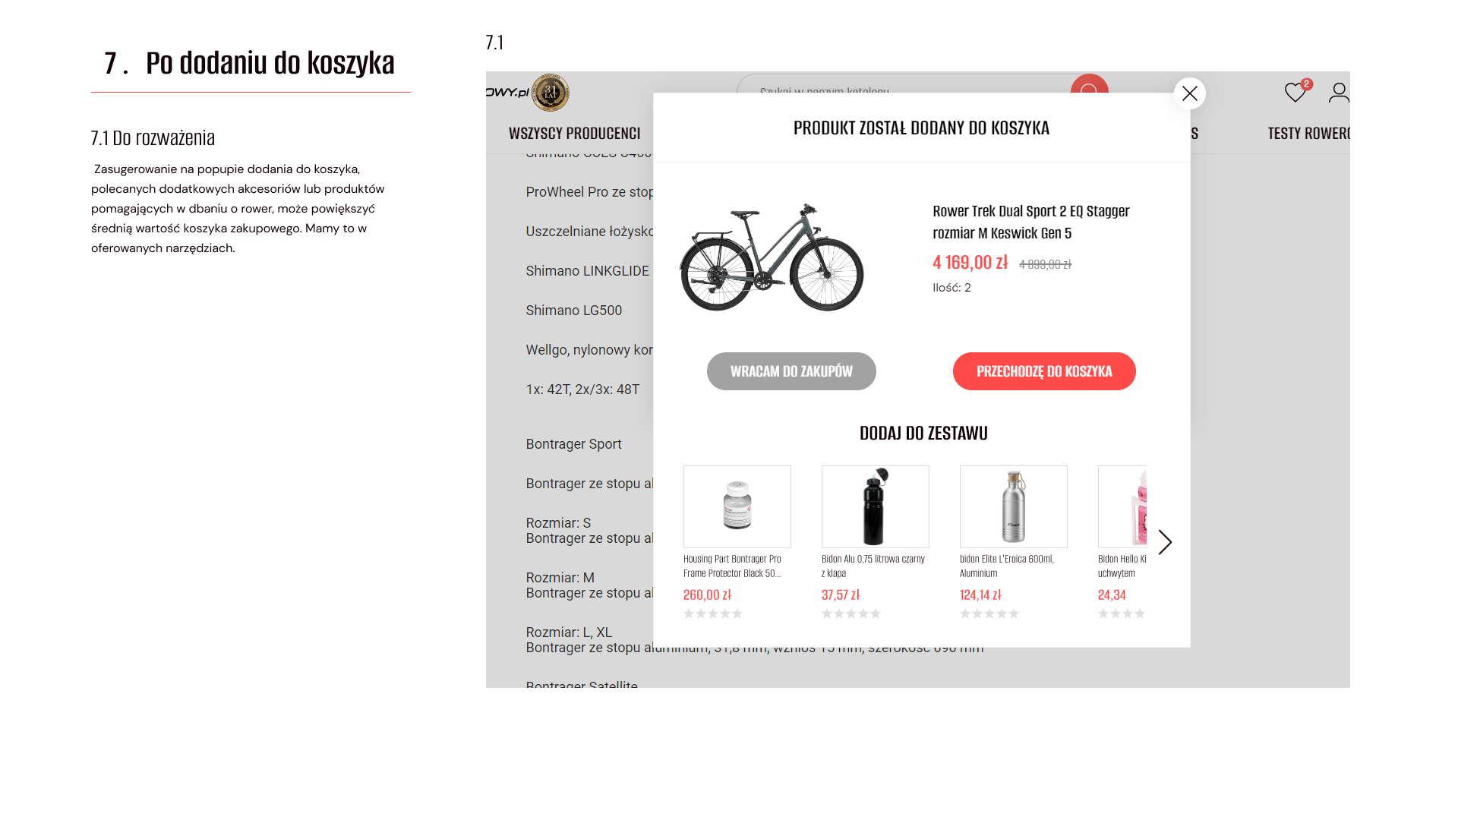
Task: Click Przechodzę do koszyka button
Action: [x=1044, y=371]
